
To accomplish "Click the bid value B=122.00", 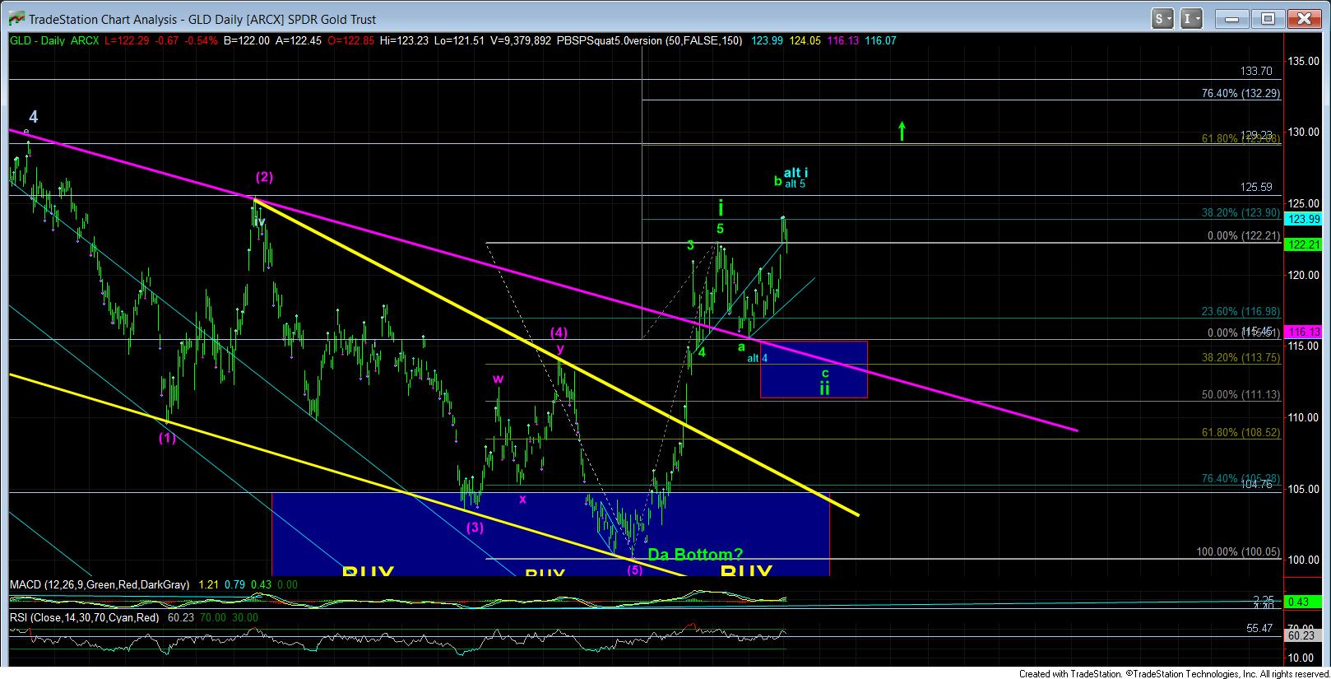I will (x=247, y=40).
